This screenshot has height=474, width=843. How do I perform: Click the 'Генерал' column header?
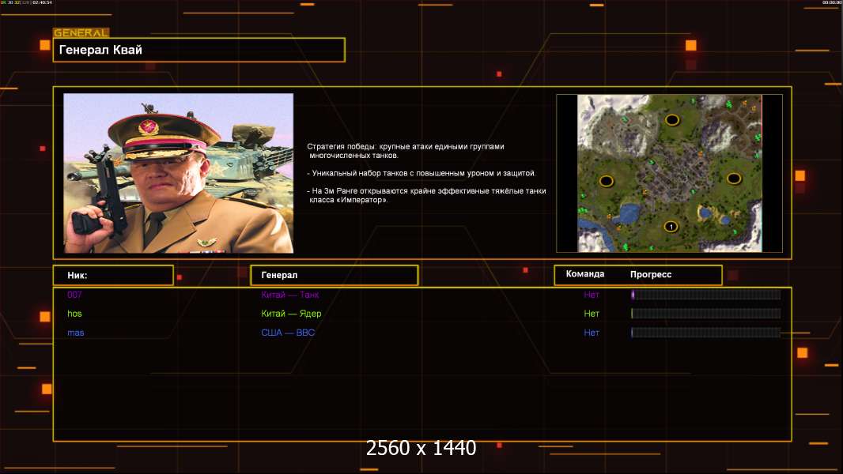coord(334,275)
